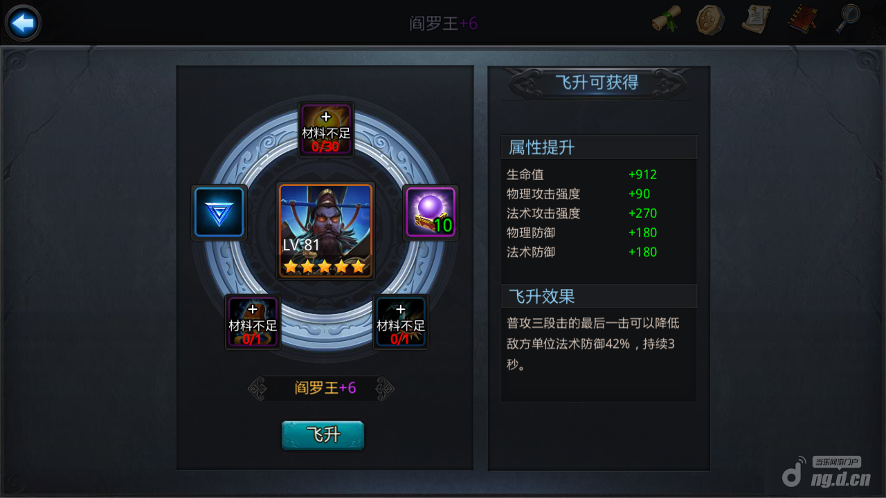
Task: Go back using the blue arrow button
Action: point(23,24)
